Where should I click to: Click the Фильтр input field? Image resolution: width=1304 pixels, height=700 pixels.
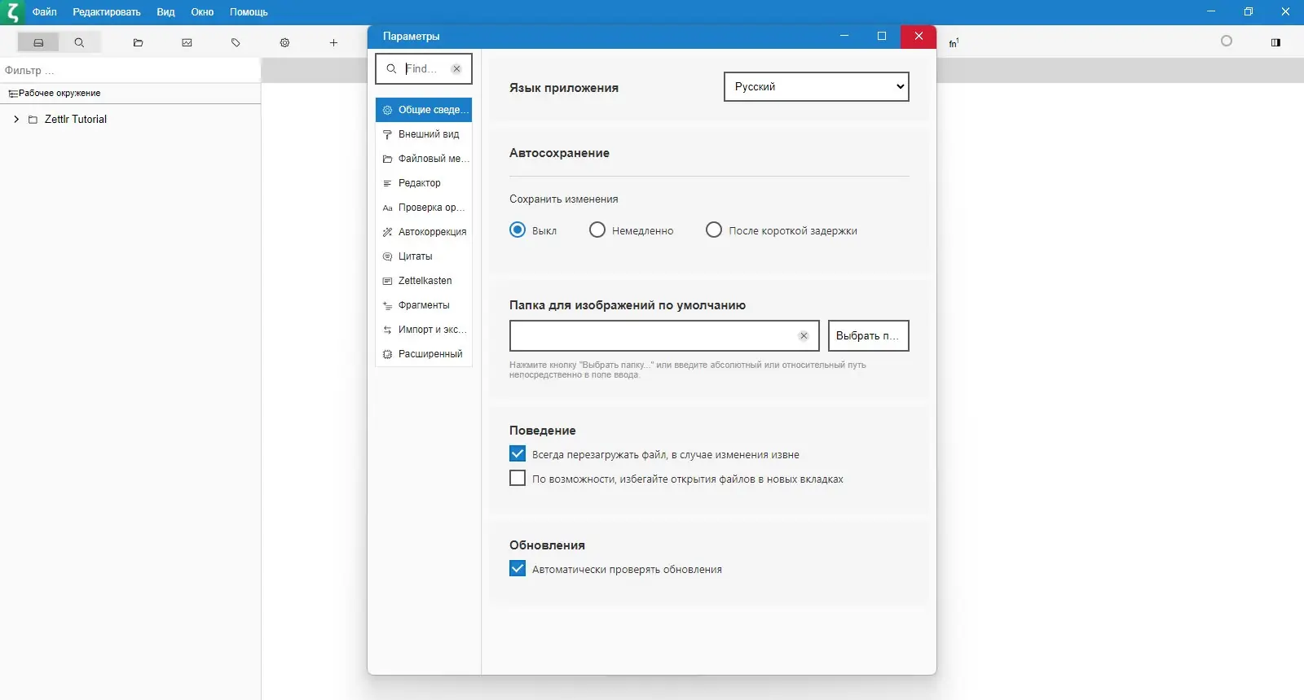pos(130,70)
